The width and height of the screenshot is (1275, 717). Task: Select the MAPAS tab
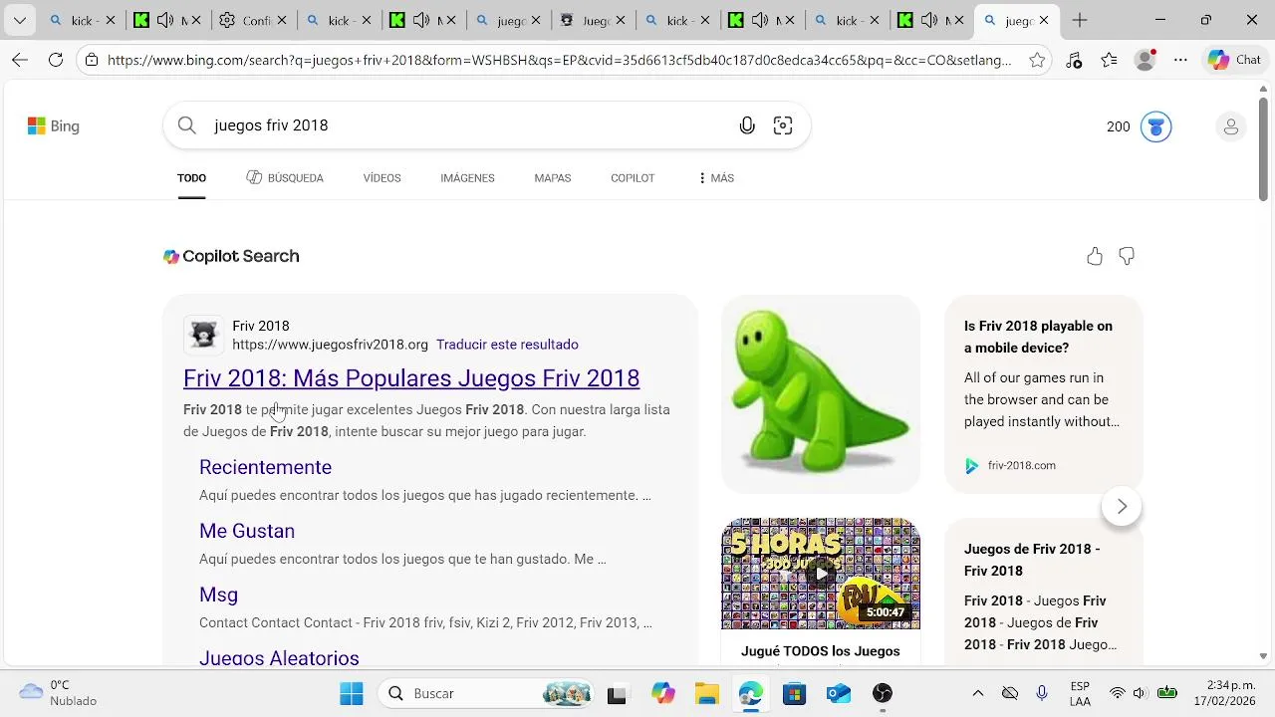552,178
